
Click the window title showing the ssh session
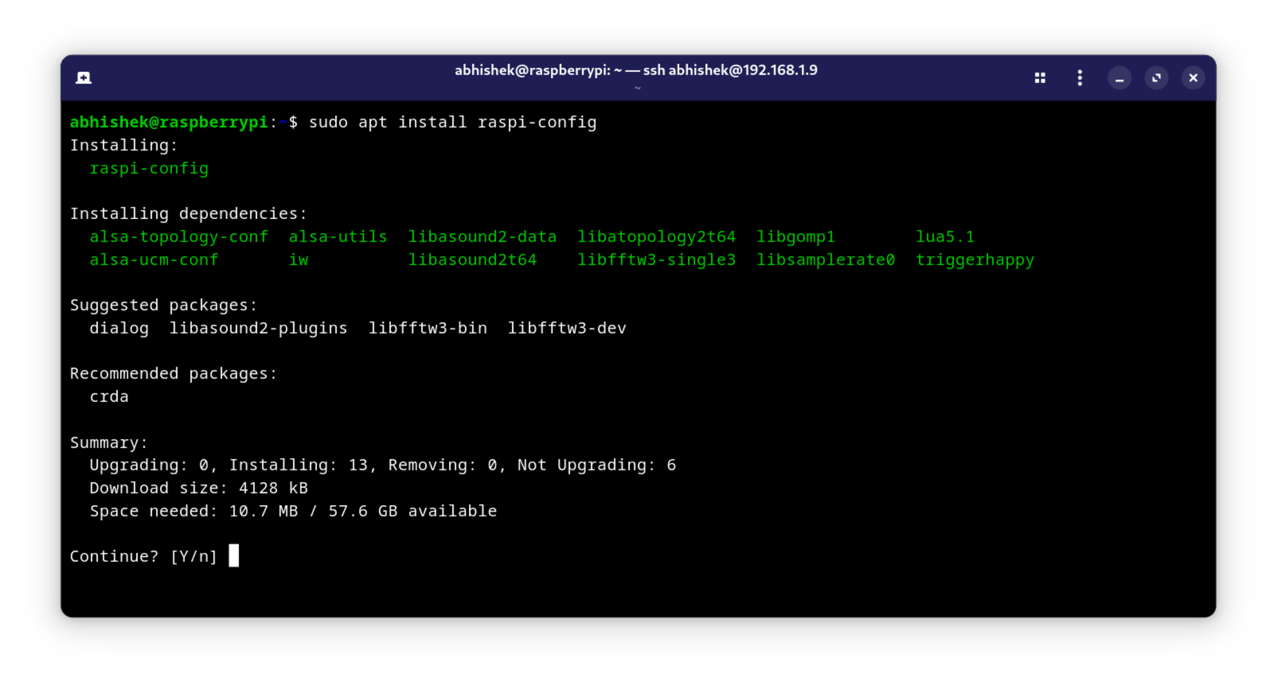[x=636, y=70]
